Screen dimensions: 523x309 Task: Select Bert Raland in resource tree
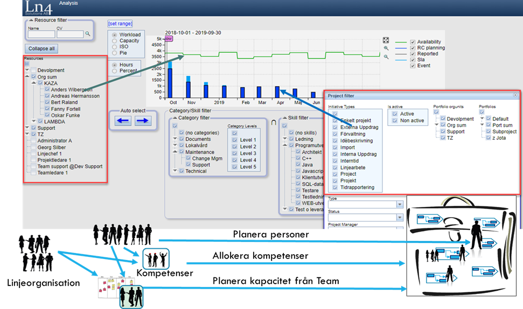click(x=65, y=103)
